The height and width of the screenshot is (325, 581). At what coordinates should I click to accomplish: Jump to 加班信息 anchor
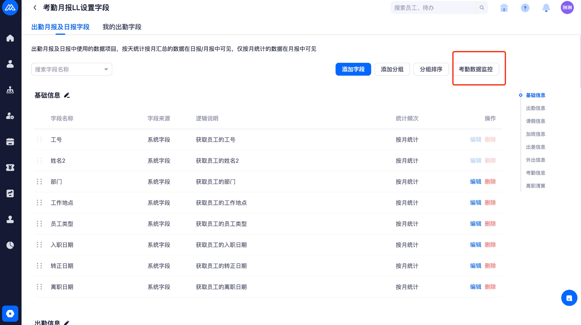click(x=536, y=134)
